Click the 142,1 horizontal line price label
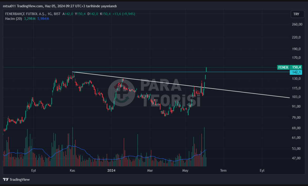Image resolution: width=308 pixels, height=186 pixels. coord(296,72)
